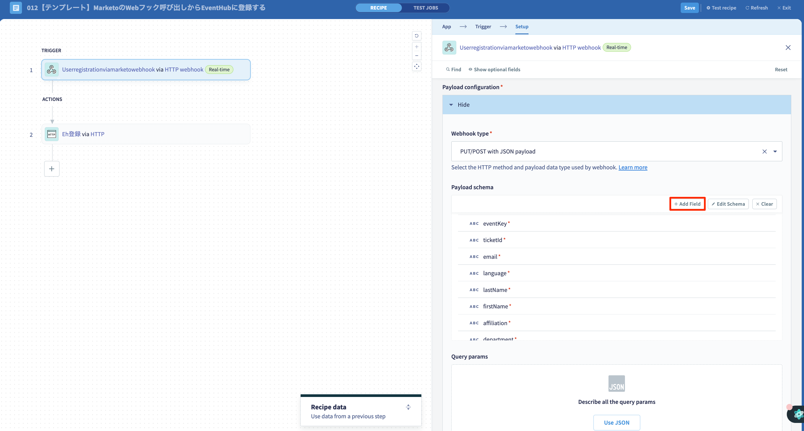Click the ABC type icon beside affiliation
This screenshot has width=804, height=431.
point(474,323)
